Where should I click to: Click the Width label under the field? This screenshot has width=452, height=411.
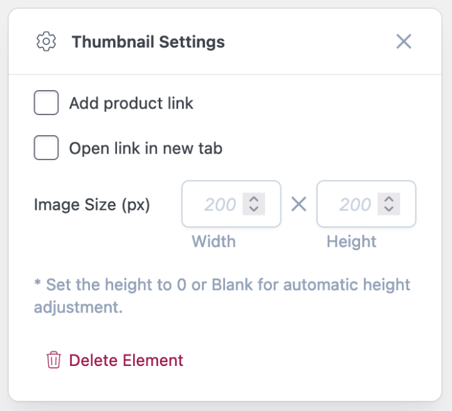213,242
